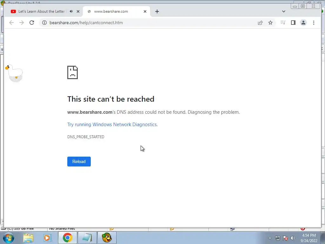View site information icon in address bar
The width and height of the screenshot is (325, 244).
click(44, 23)
